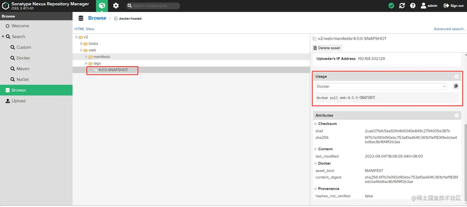467x207 pixels.
Task: Open the administration gear icon
Action: point(116,6)
